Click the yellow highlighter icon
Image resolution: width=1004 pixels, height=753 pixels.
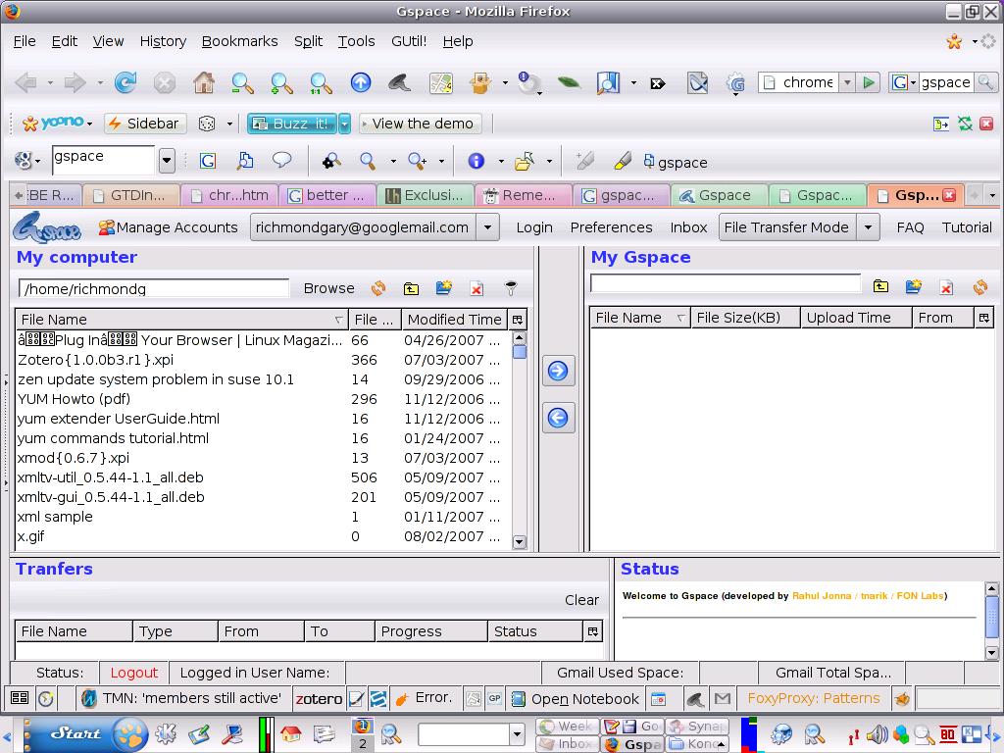click(622, 161)
